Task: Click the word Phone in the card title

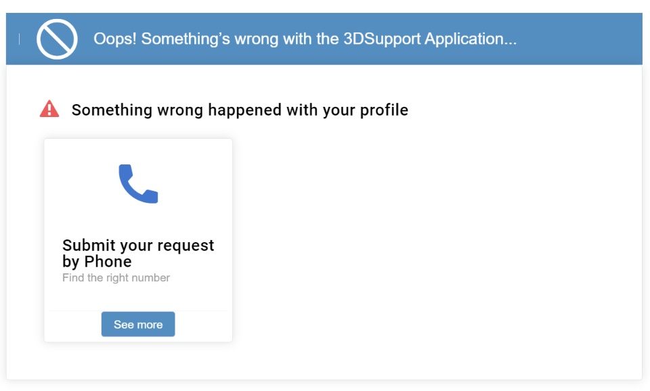Action: point(108,262)
